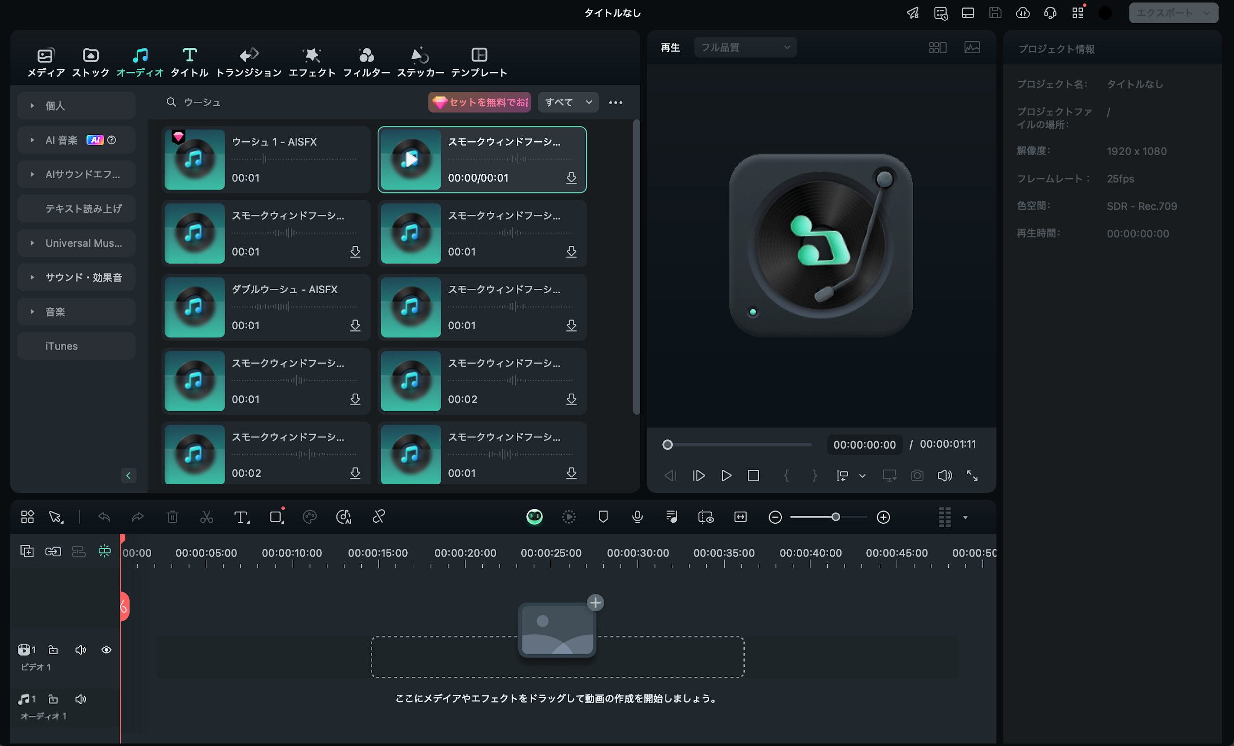This screenshot has width=1234, height=746.
Task: Click the save project icon
Action: [x=995, y=13]
